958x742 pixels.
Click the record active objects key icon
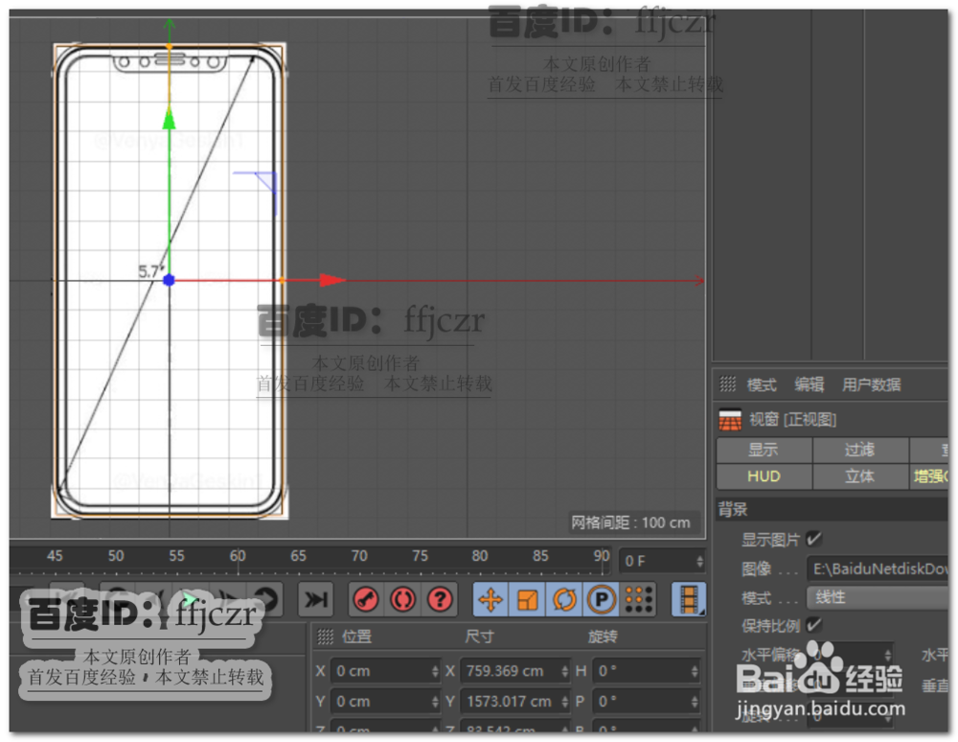click(366, 599)
